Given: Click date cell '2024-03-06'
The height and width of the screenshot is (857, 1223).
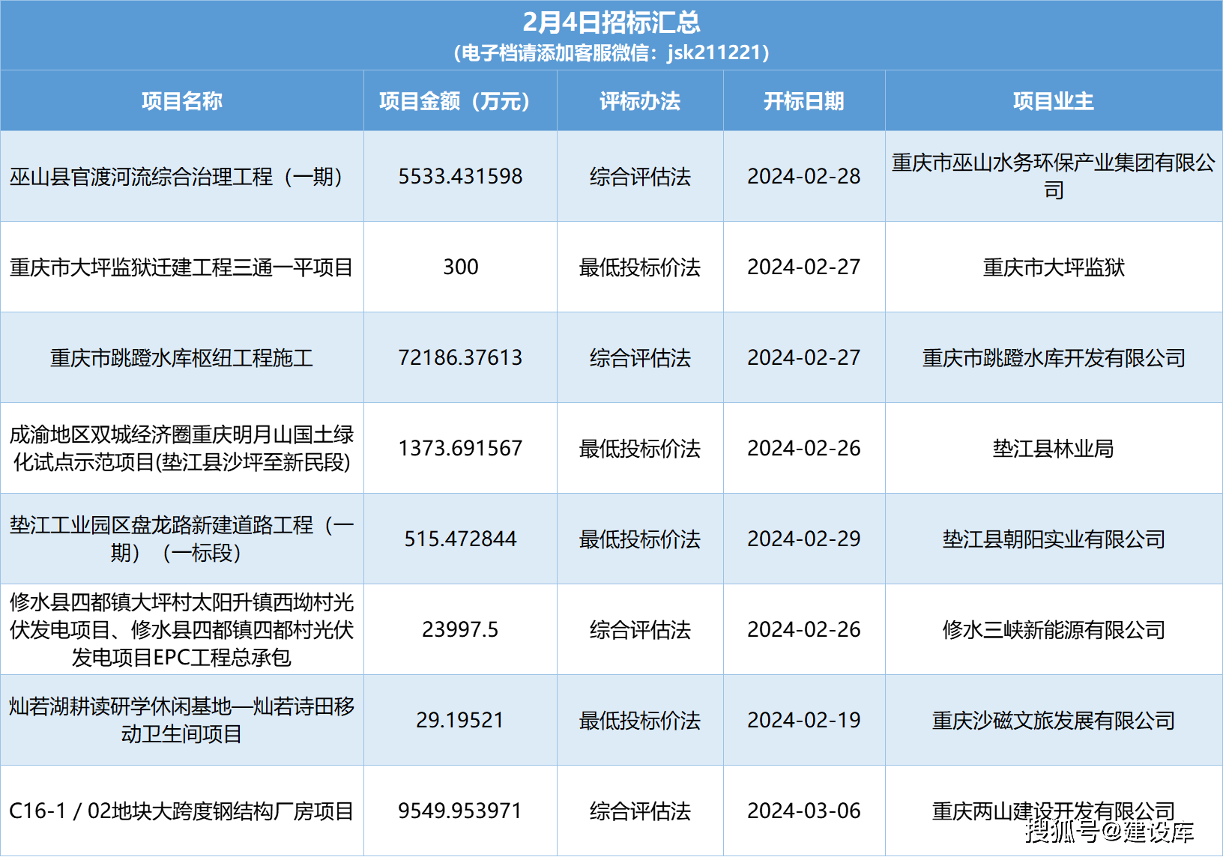Looking at the screenshot, I should pos(804,811).
